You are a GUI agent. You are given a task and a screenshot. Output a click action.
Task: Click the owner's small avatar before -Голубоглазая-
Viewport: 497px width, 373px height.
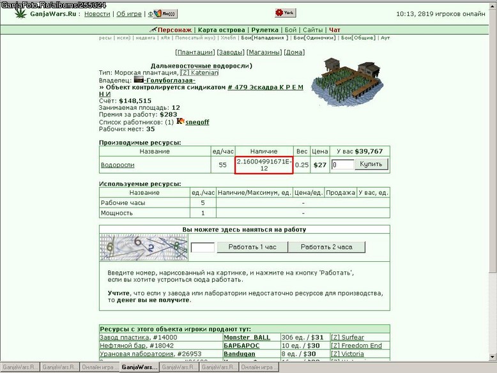tap(139, 80)
